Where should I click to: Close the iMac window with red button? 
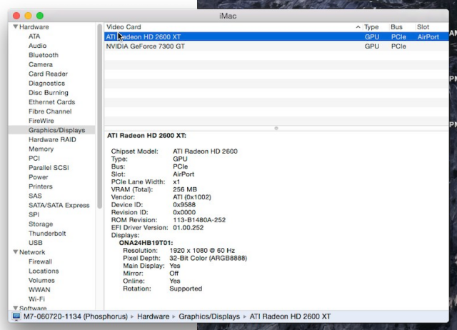tap(16, 16)
